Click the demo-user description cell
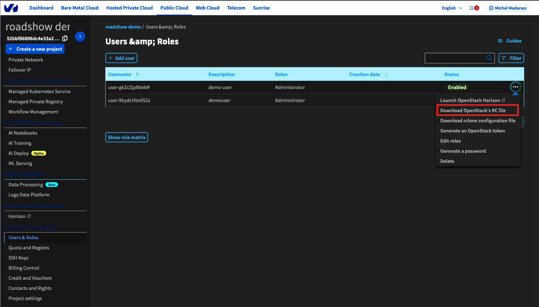Image resolution: width=539 pixels, height=307 pixels. click(x=220, y=87)
